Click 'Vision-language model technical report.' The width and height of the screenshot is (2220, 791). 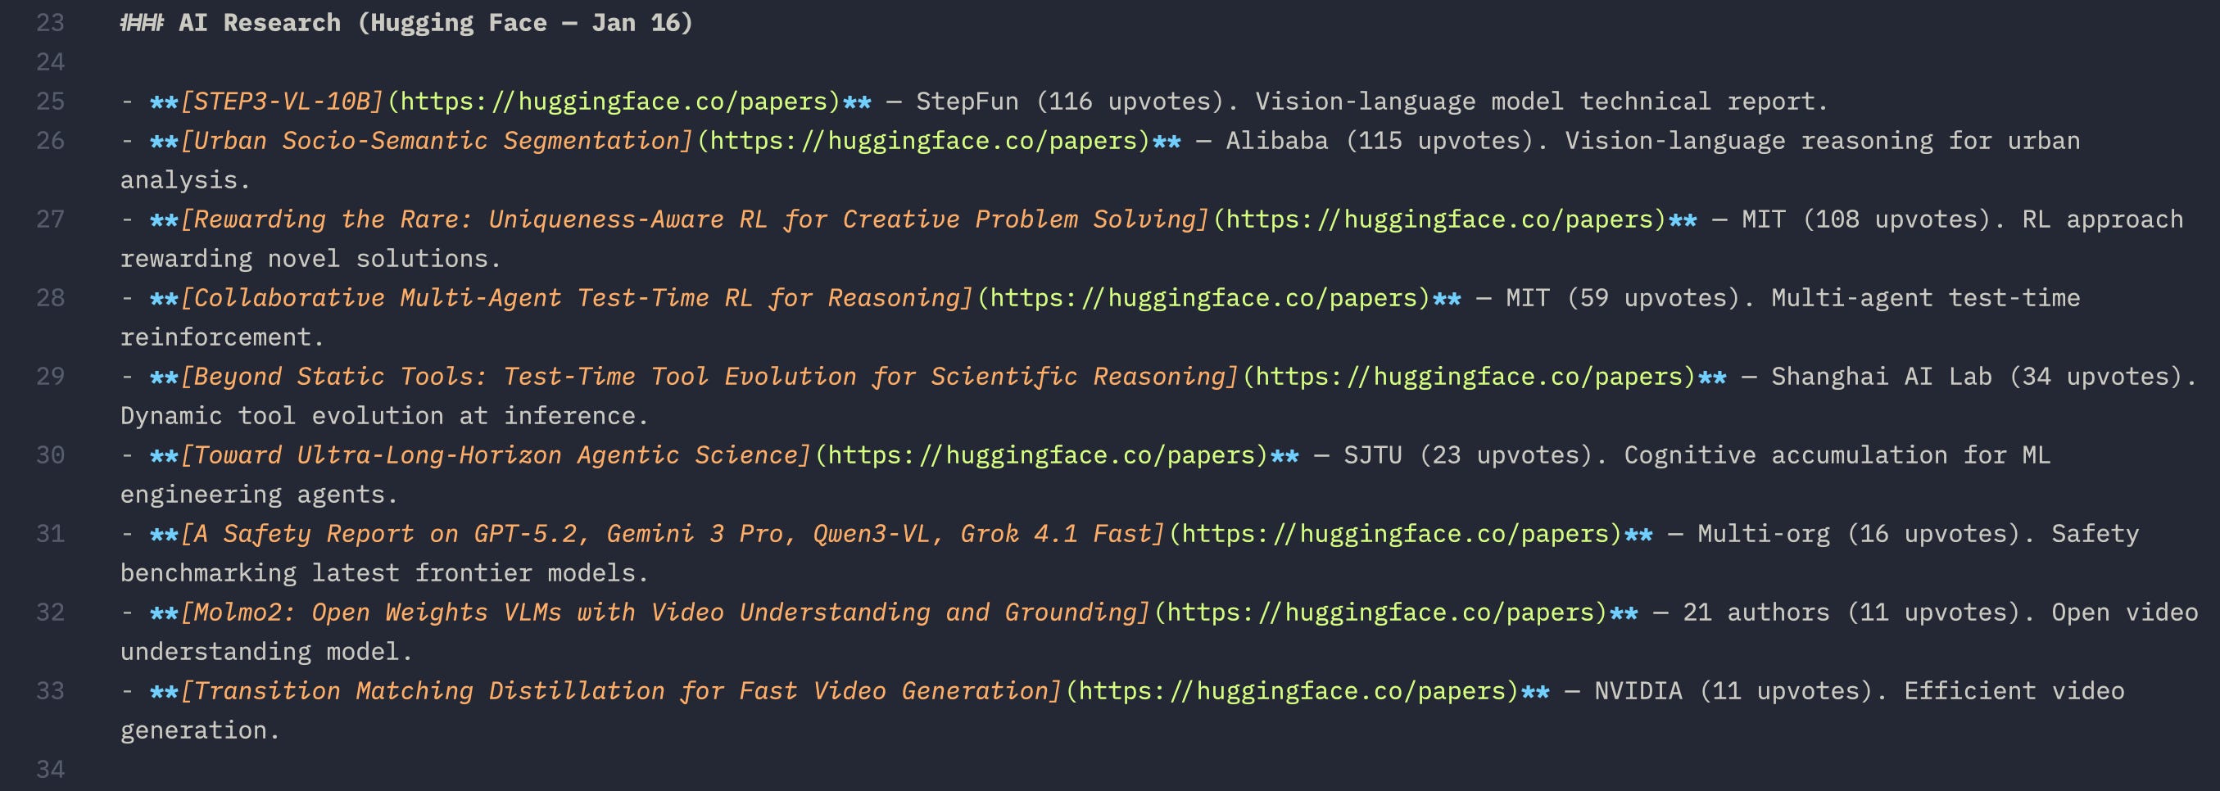click(x=1542, y=102)
